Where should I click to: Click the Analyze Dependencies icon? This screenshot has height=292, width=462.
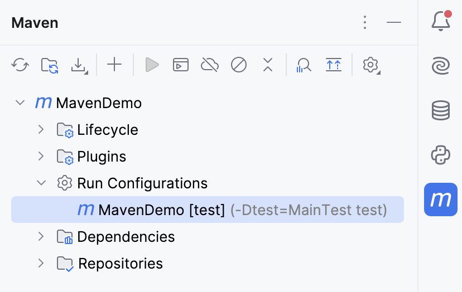pos(304,65)
